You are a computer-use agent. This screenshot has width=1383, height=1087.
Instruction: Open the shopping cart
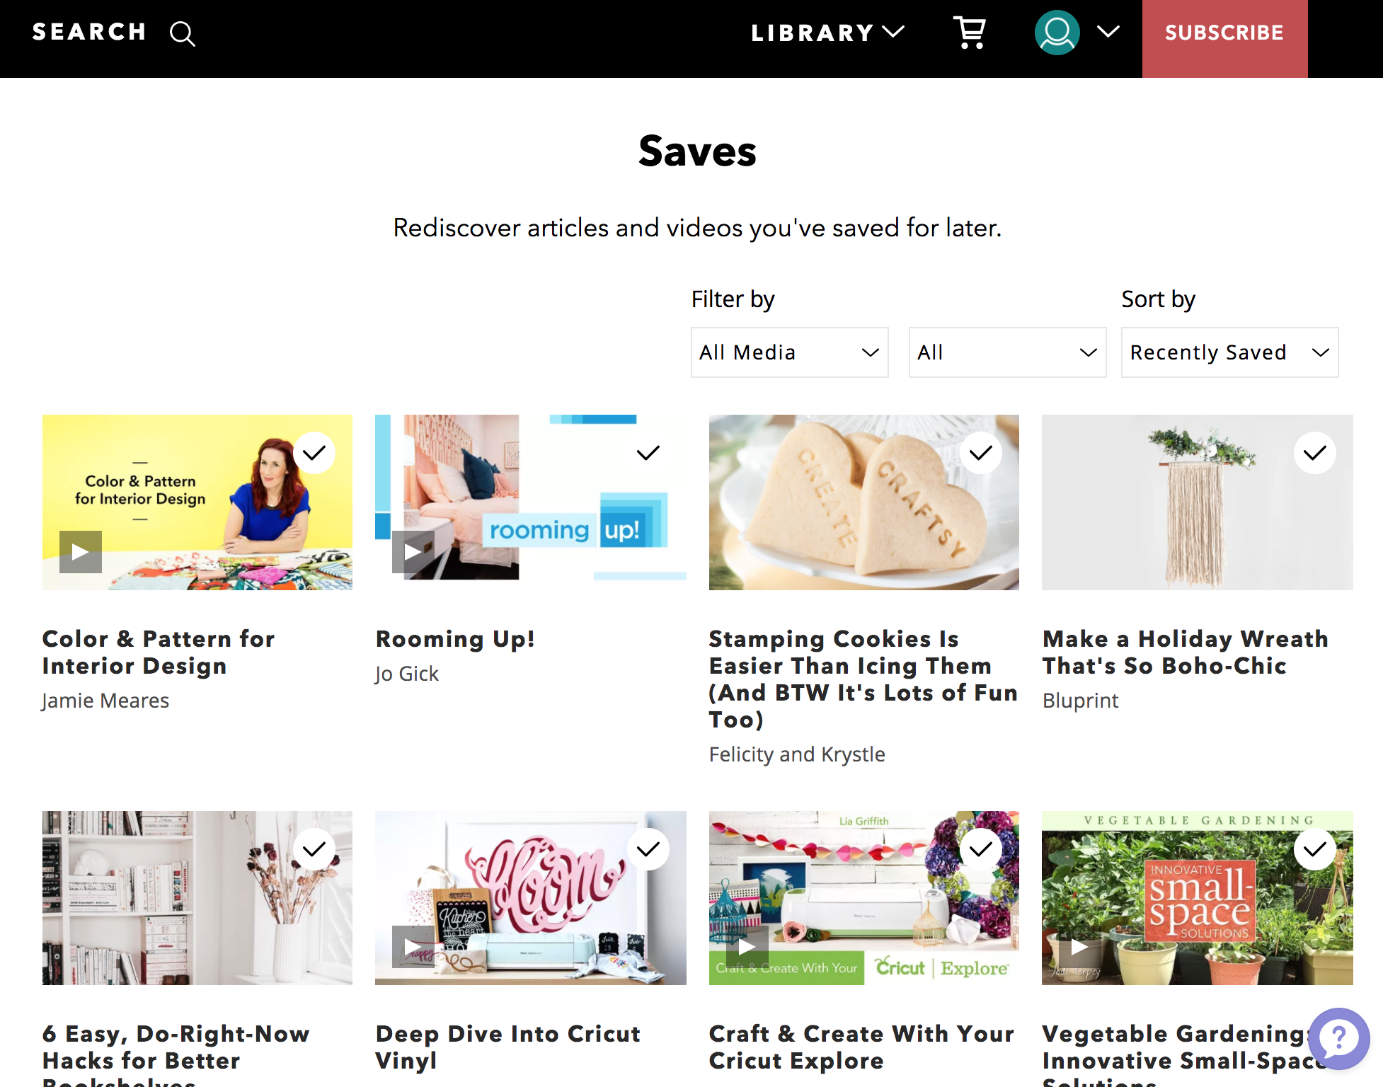[970, 33]
